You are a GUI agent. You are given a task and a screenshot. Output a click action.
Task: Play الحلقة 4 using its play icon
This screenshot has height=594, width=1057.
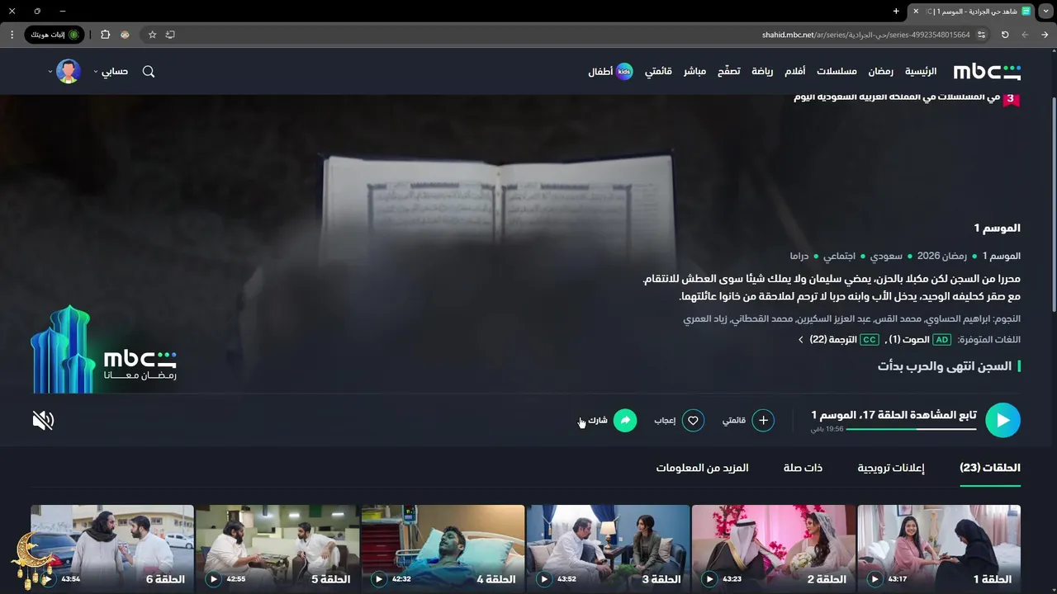coord(378,579)
